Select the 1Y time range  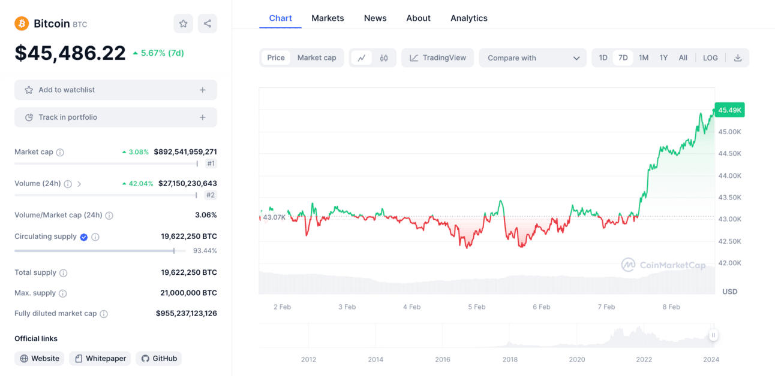click(x=663, y=57)
